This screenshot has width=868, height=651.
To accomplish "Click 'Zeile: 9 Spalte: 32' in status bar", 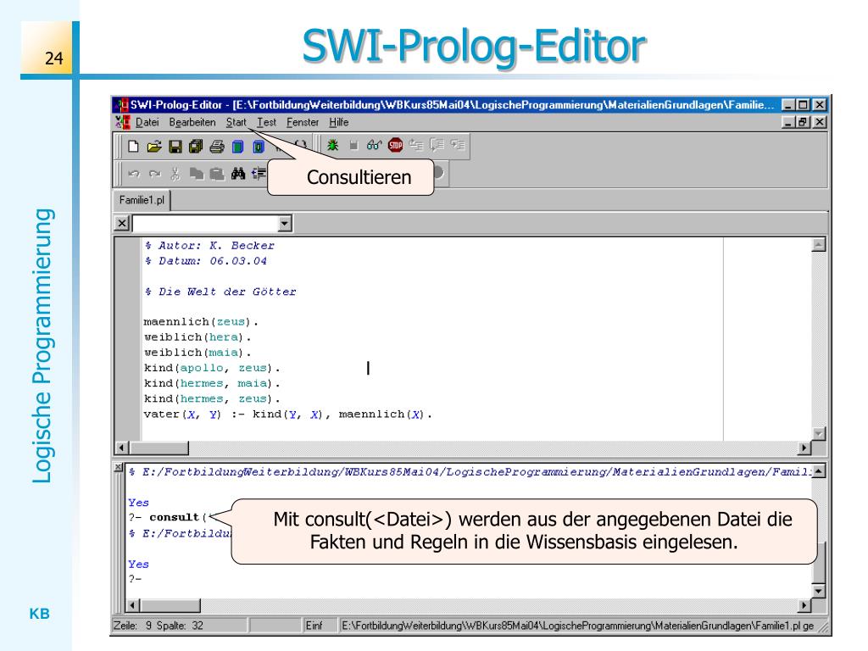I will tap(159, 626).
